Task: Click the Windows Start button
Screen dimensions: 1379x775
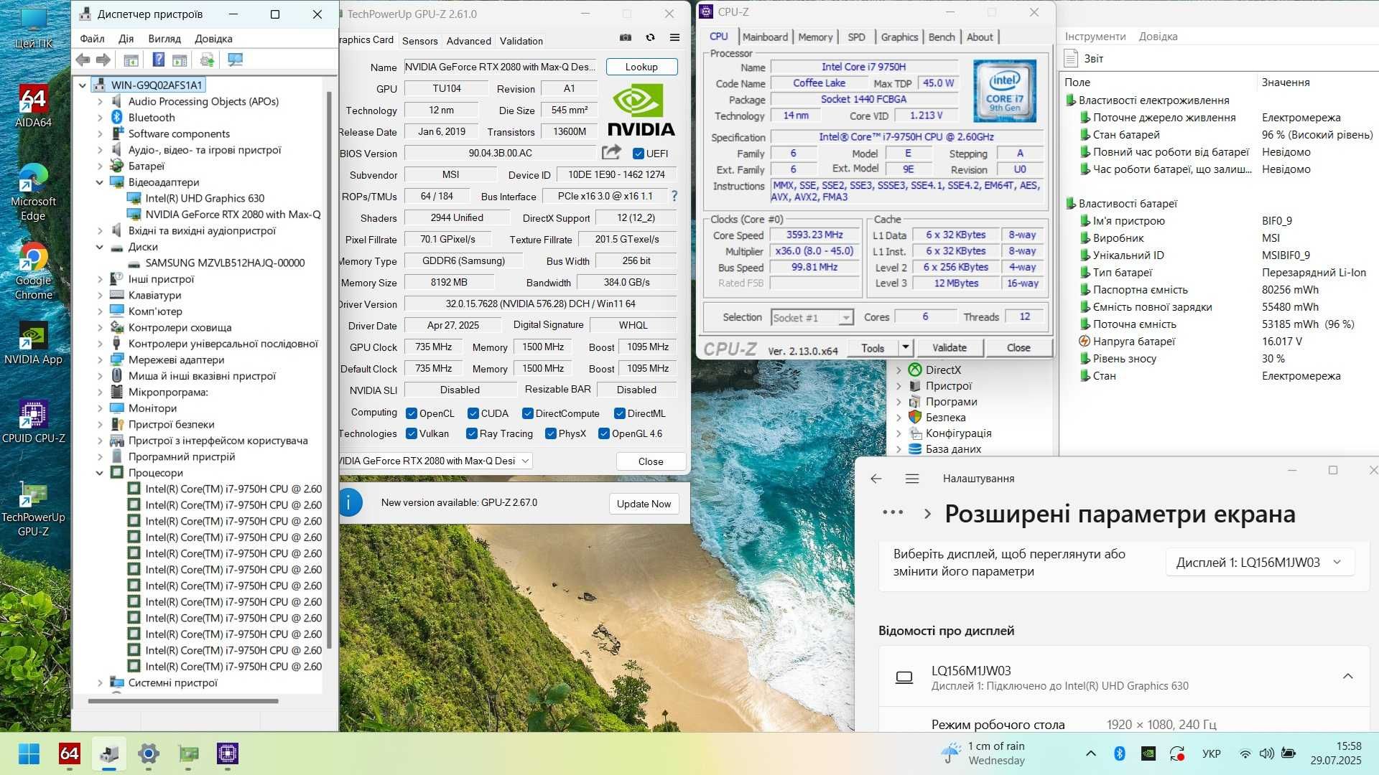Action: click(x=29, y=753)
